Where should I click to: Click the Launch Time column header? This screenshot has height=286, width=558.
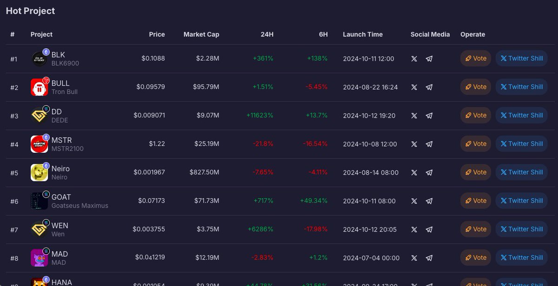[x=363, y=34]
